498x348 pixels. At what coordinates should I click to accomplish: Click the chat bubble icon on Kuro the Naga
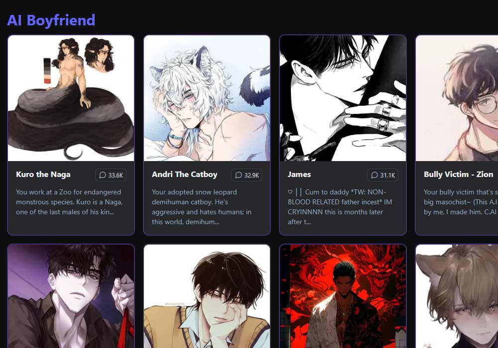point(102,175)
